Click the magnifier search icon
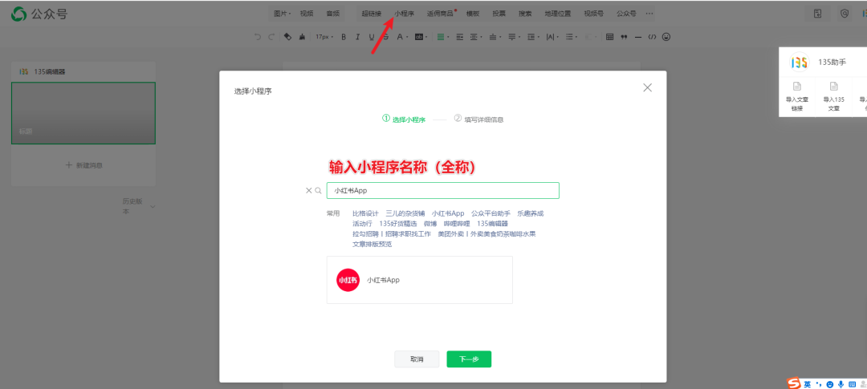 tap(318, 191)
